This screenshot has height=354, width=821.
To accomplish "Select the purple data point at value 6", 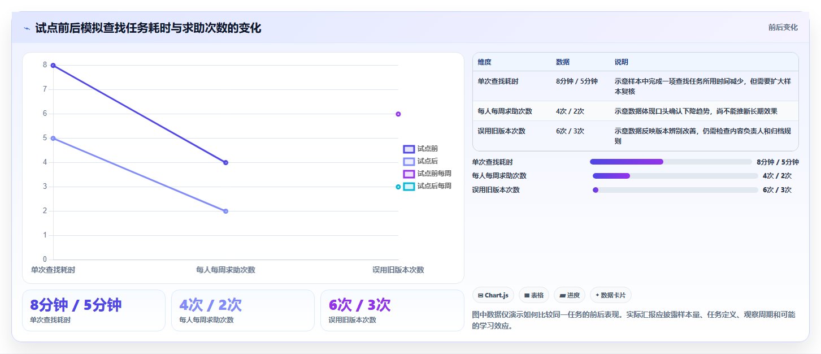I will click(x=398, y=114).
